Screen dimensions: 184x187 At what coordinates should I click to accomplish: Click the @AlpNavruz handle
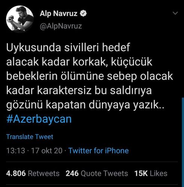[x=61, y=26]
